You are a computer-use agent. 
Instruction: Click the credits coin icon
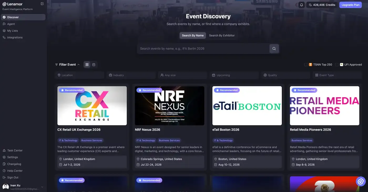(310, 5)
